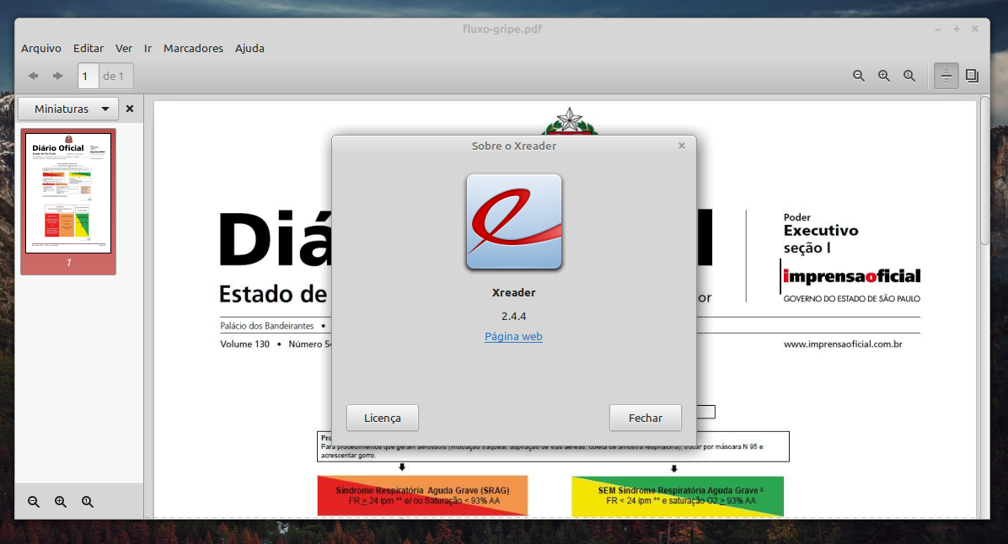Click the version number 2.4.4

[x=513, y=316]
